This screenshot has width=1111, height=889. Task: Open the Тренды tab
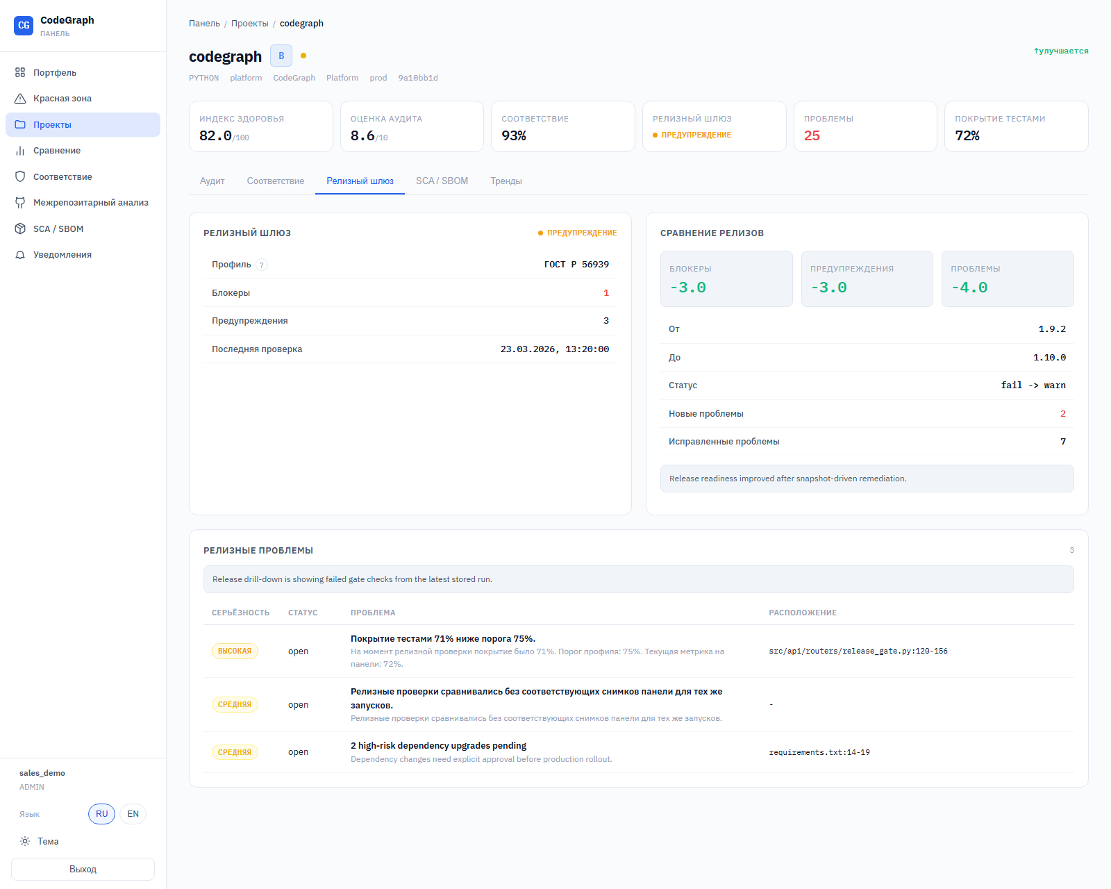tap(506, 181)
